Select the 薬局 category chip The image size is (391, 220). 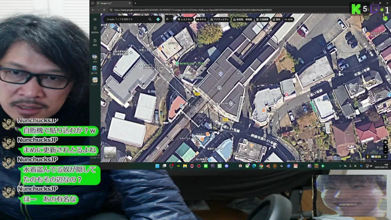(x=276, y=19)
